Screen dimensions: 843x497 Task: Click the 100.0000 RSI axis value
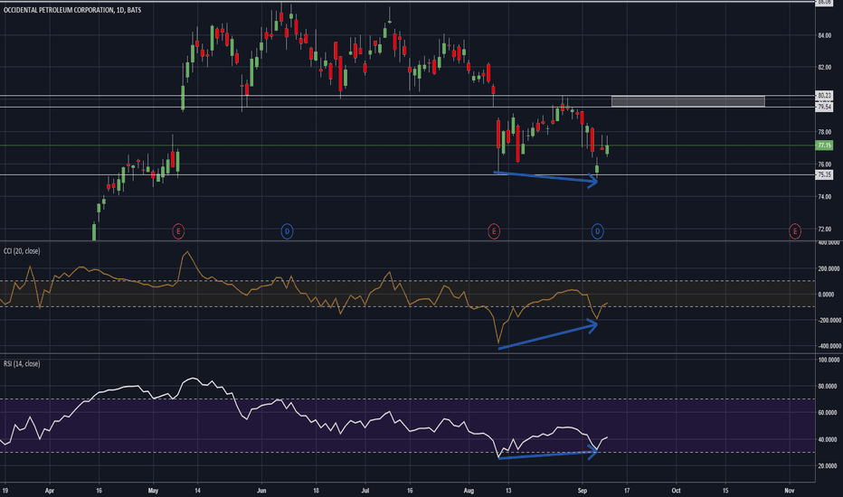(829, 360)
